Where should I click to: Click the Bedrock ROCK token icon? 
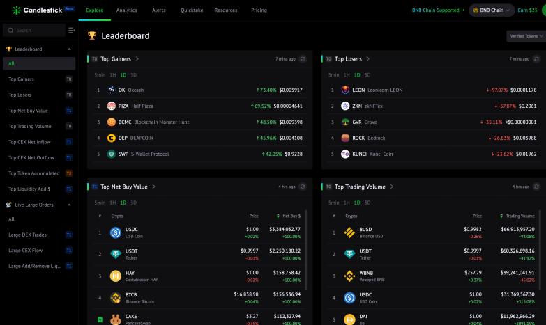point(345,138)
